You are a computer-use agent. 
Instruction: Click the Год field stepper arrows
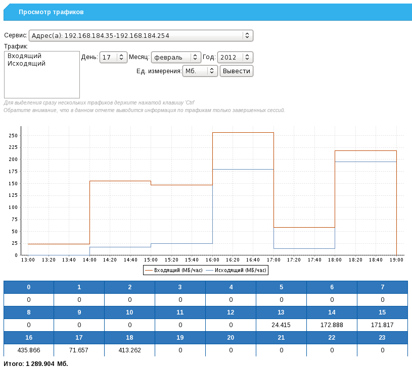pos(246,57)
